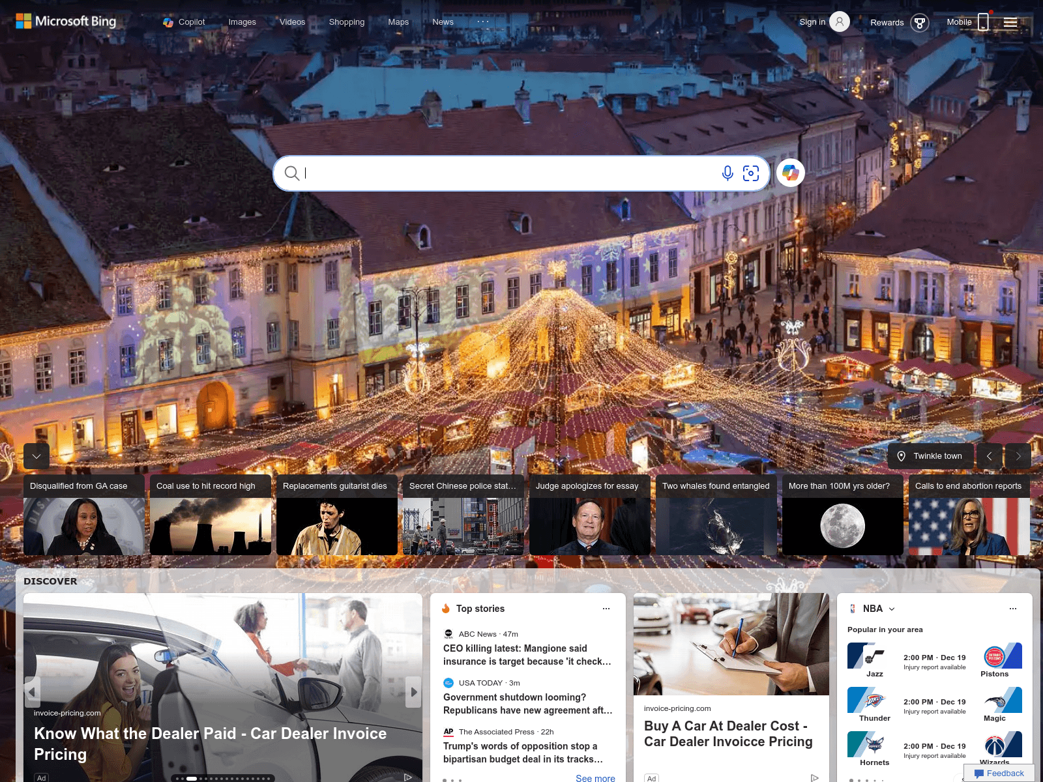This screenshot has width=1043, height=782.
Task: Collapse the news carousel with the chevron
Action: click(x=37, y=456)
